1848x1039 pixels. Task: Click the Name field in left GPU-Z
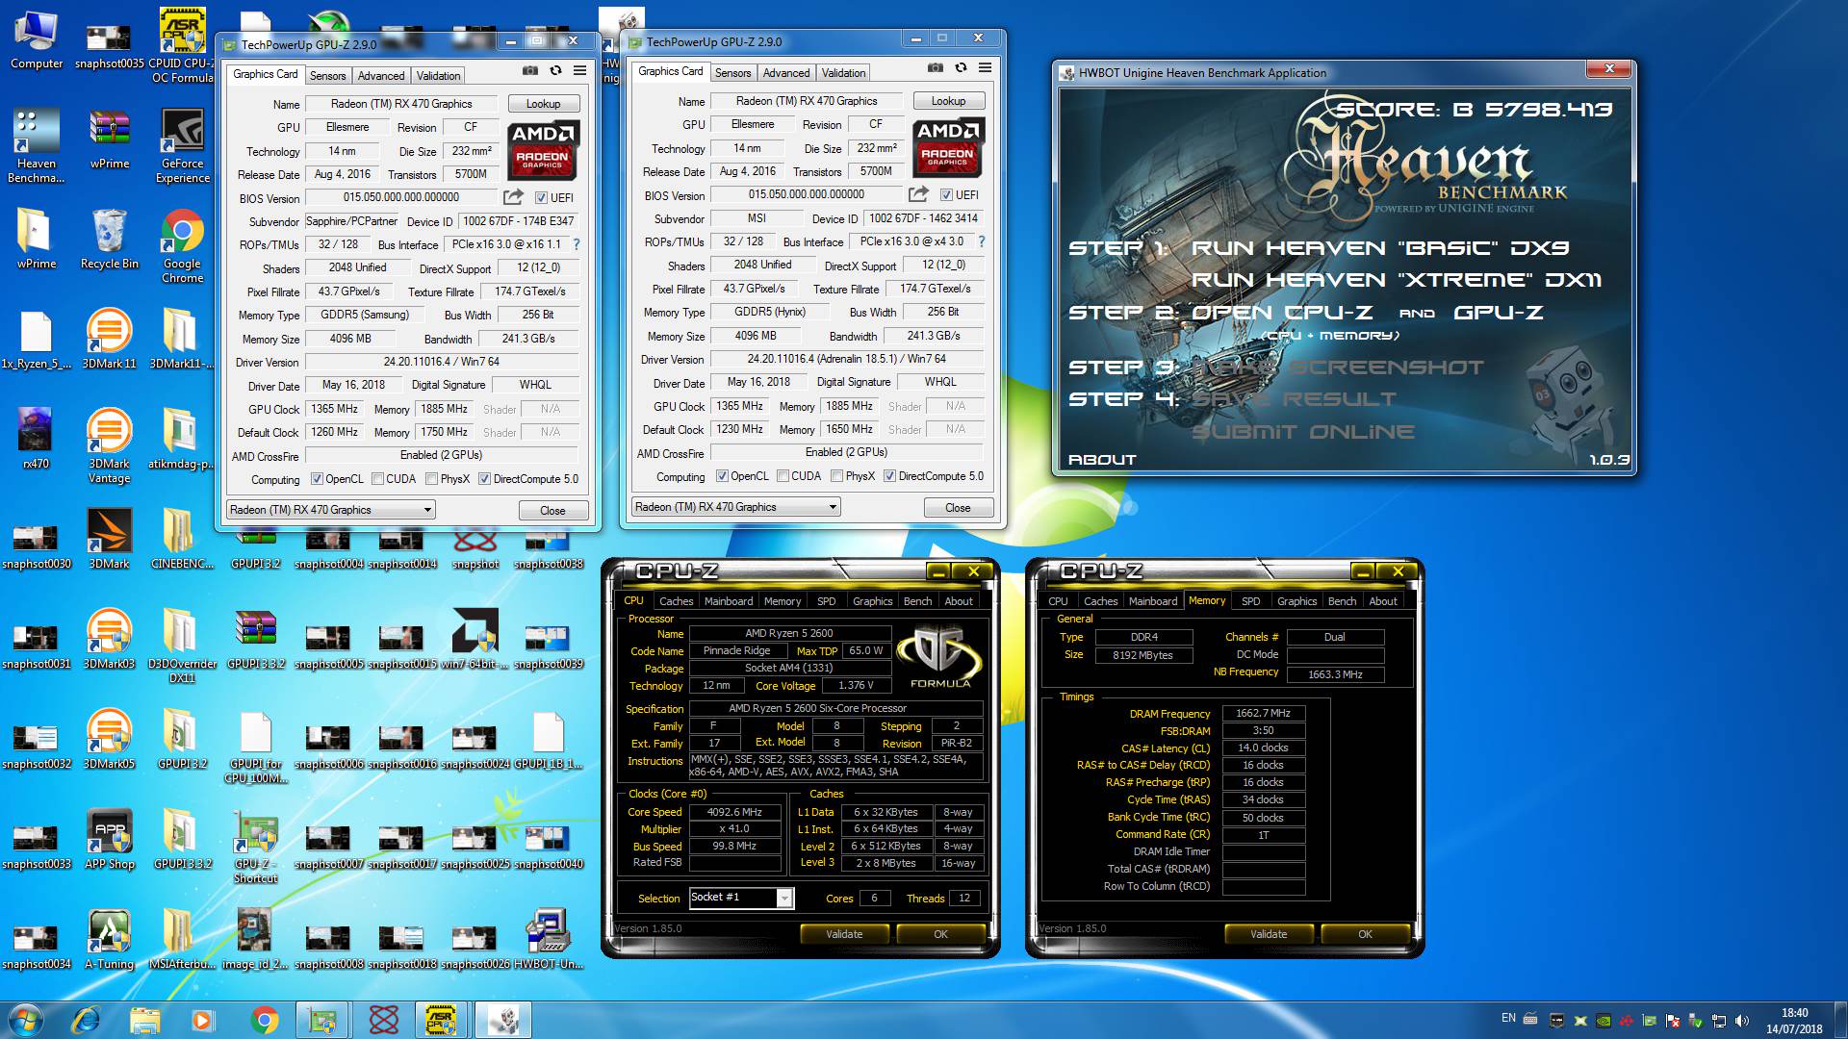(x=401, y=104)
